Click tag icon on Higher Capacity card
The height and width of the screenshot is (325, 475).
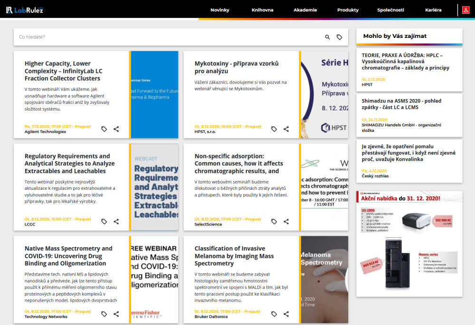(104, 129)
